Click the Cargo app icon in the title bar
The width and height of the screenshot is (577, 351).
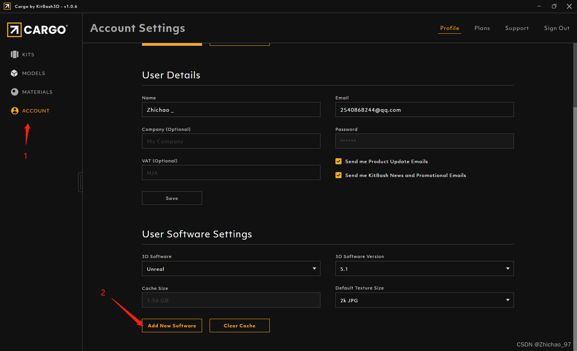click(x=7, y=6)
